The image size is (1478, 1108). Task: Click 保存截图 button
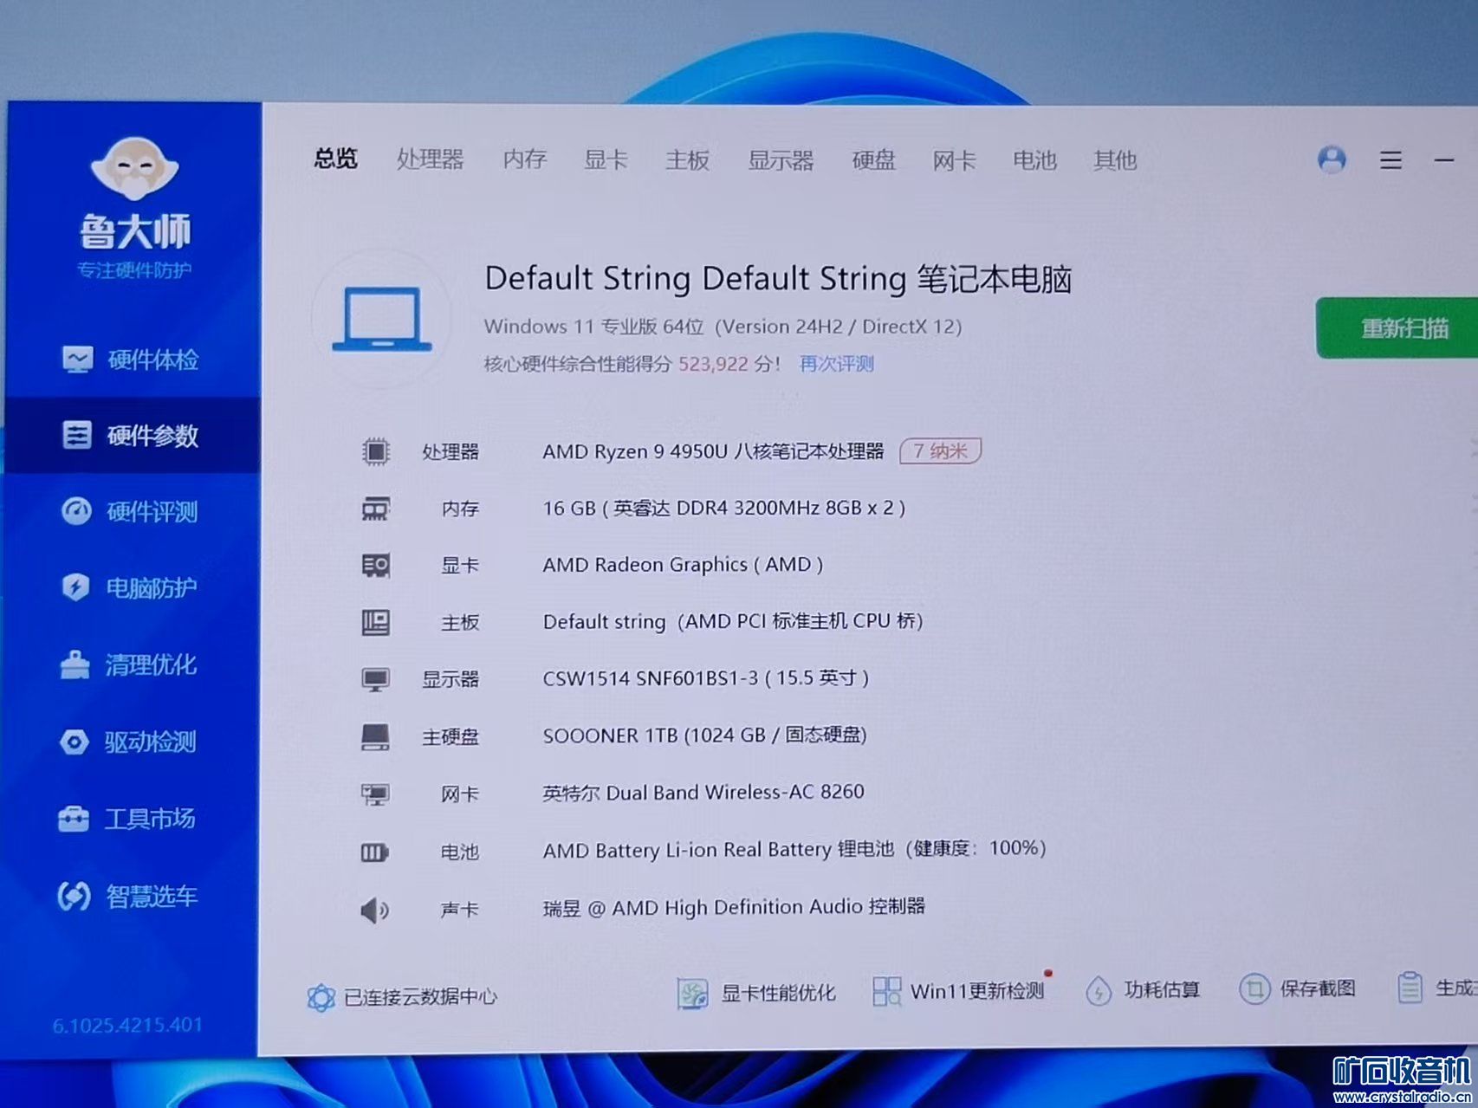(1298, 988)
